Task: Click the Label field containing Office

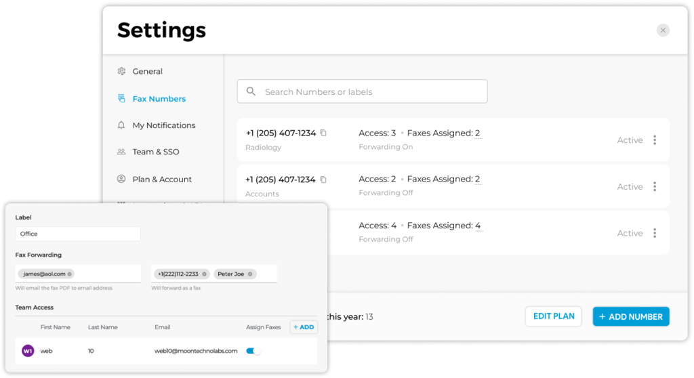Action: pos(78,234)
